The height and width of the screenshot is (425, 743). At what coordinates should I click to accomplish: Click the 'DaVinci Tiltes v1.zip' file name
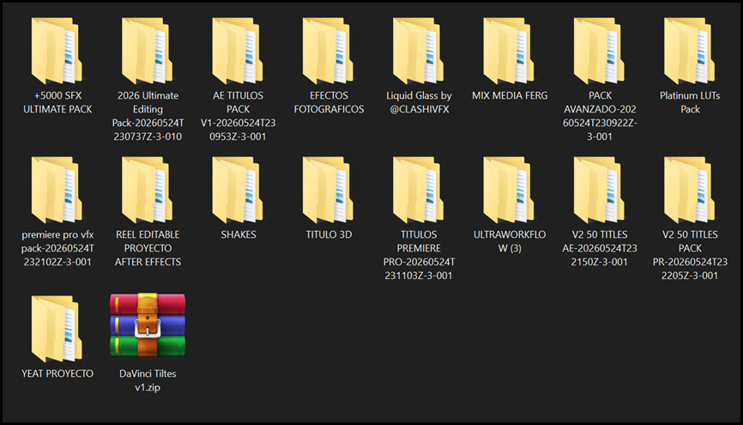148,380
